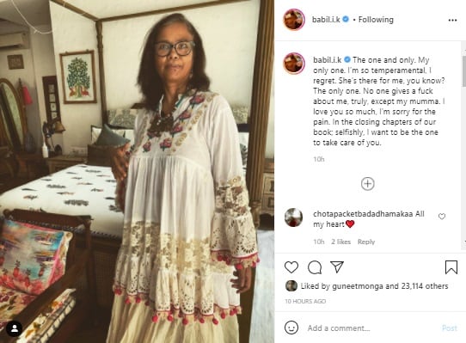Click the comments panel scrollbar
Viewport: 466px width, 343px height.
[x=464, y=70]
